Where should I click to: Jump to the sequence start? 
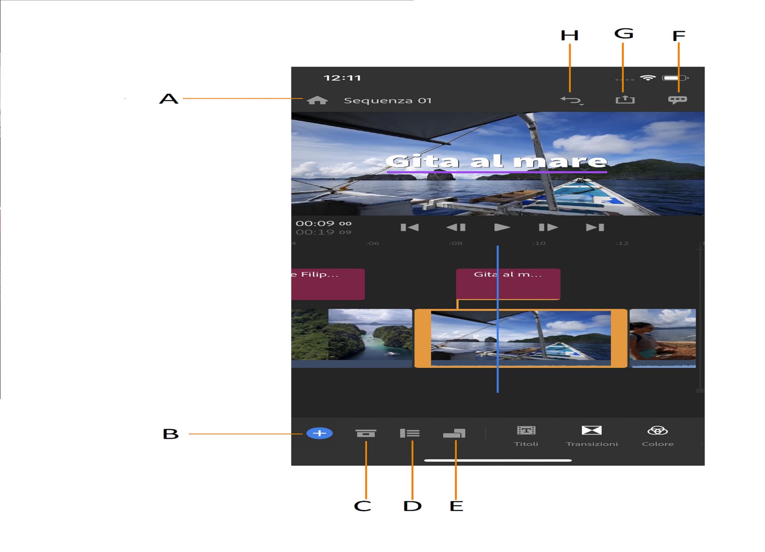click(410, 227)
